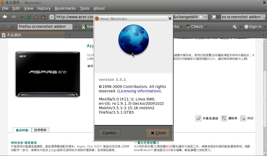The image size is (267, 156).
Task: Show more Google toolbar items chevron
Action: (x=211, y=27)
